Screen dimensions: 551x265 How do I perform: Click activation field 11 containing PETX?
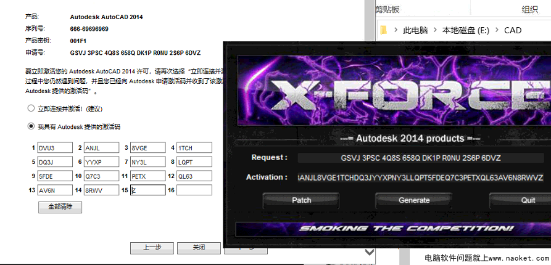click(147, 176)
